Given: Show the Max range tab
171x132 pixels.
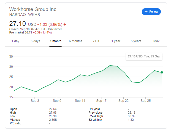Looking at the screenshot, I should [x=156, y=41].
